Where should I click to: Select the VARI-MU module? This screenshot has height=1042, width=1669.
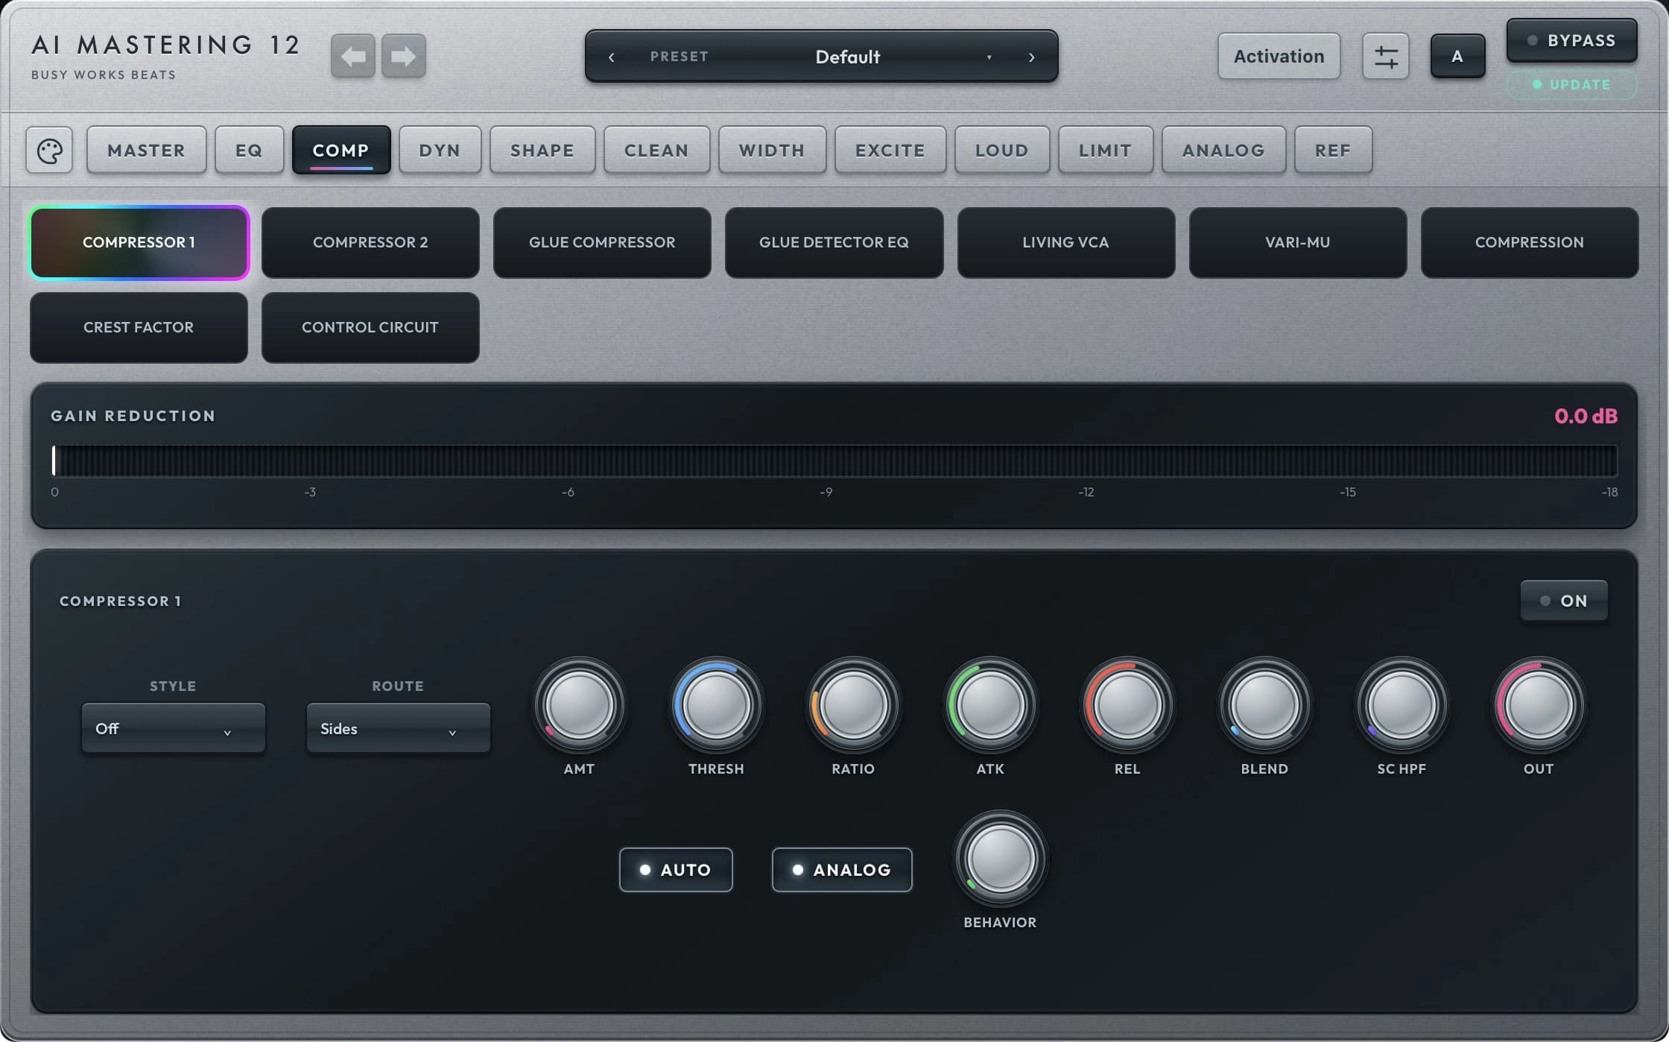[x=1297, y=242]
